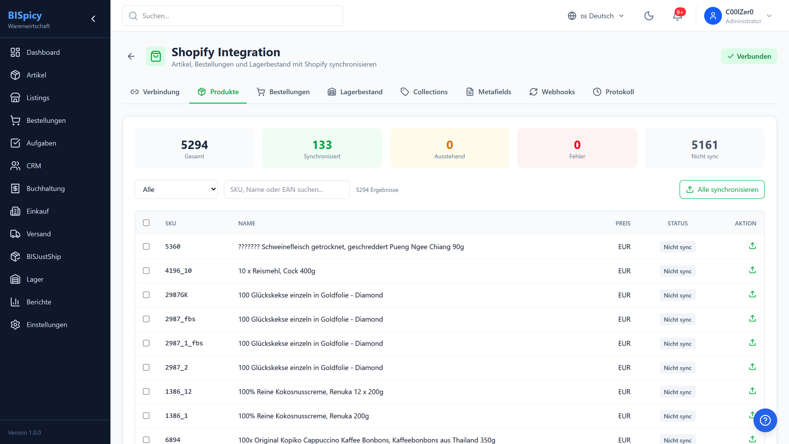Click the Verbunden status badge
Screen dimensions: 789x444
[x=749, y=56]
